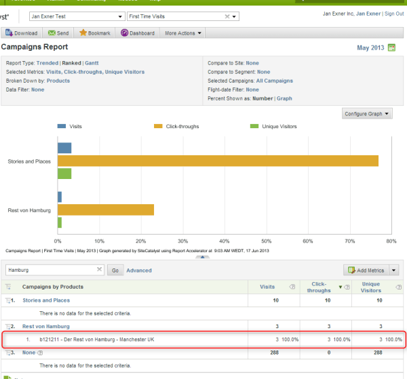Open the More Actions menu
Viewport: 407px width, 379px height.
tap(182, 33)
